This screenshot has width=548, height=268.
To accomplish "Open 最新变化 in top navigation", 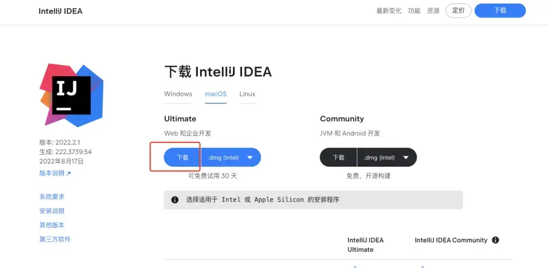I will (x=389, y=11).
